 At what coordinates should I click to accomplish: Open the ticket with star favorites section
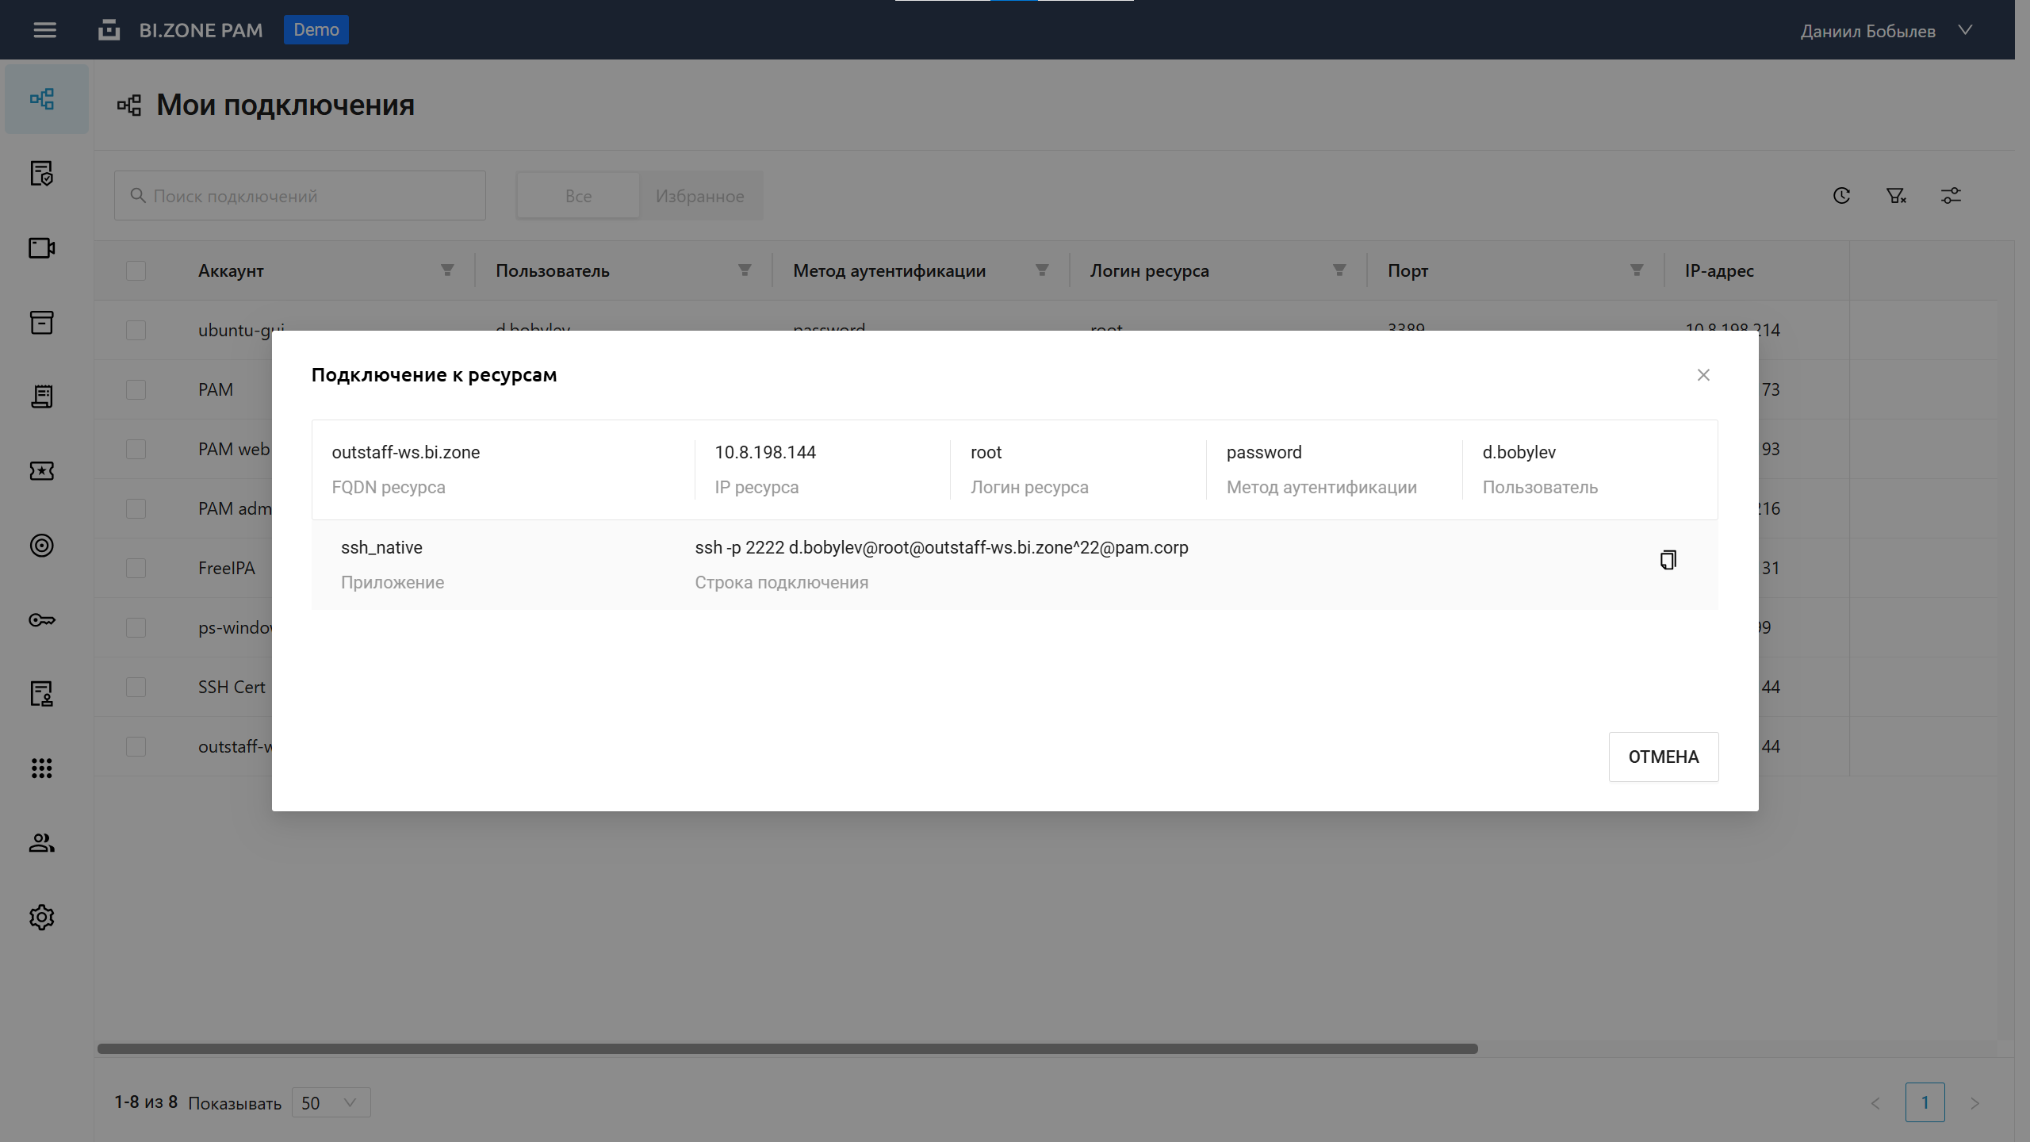click(x=41, y=471)
